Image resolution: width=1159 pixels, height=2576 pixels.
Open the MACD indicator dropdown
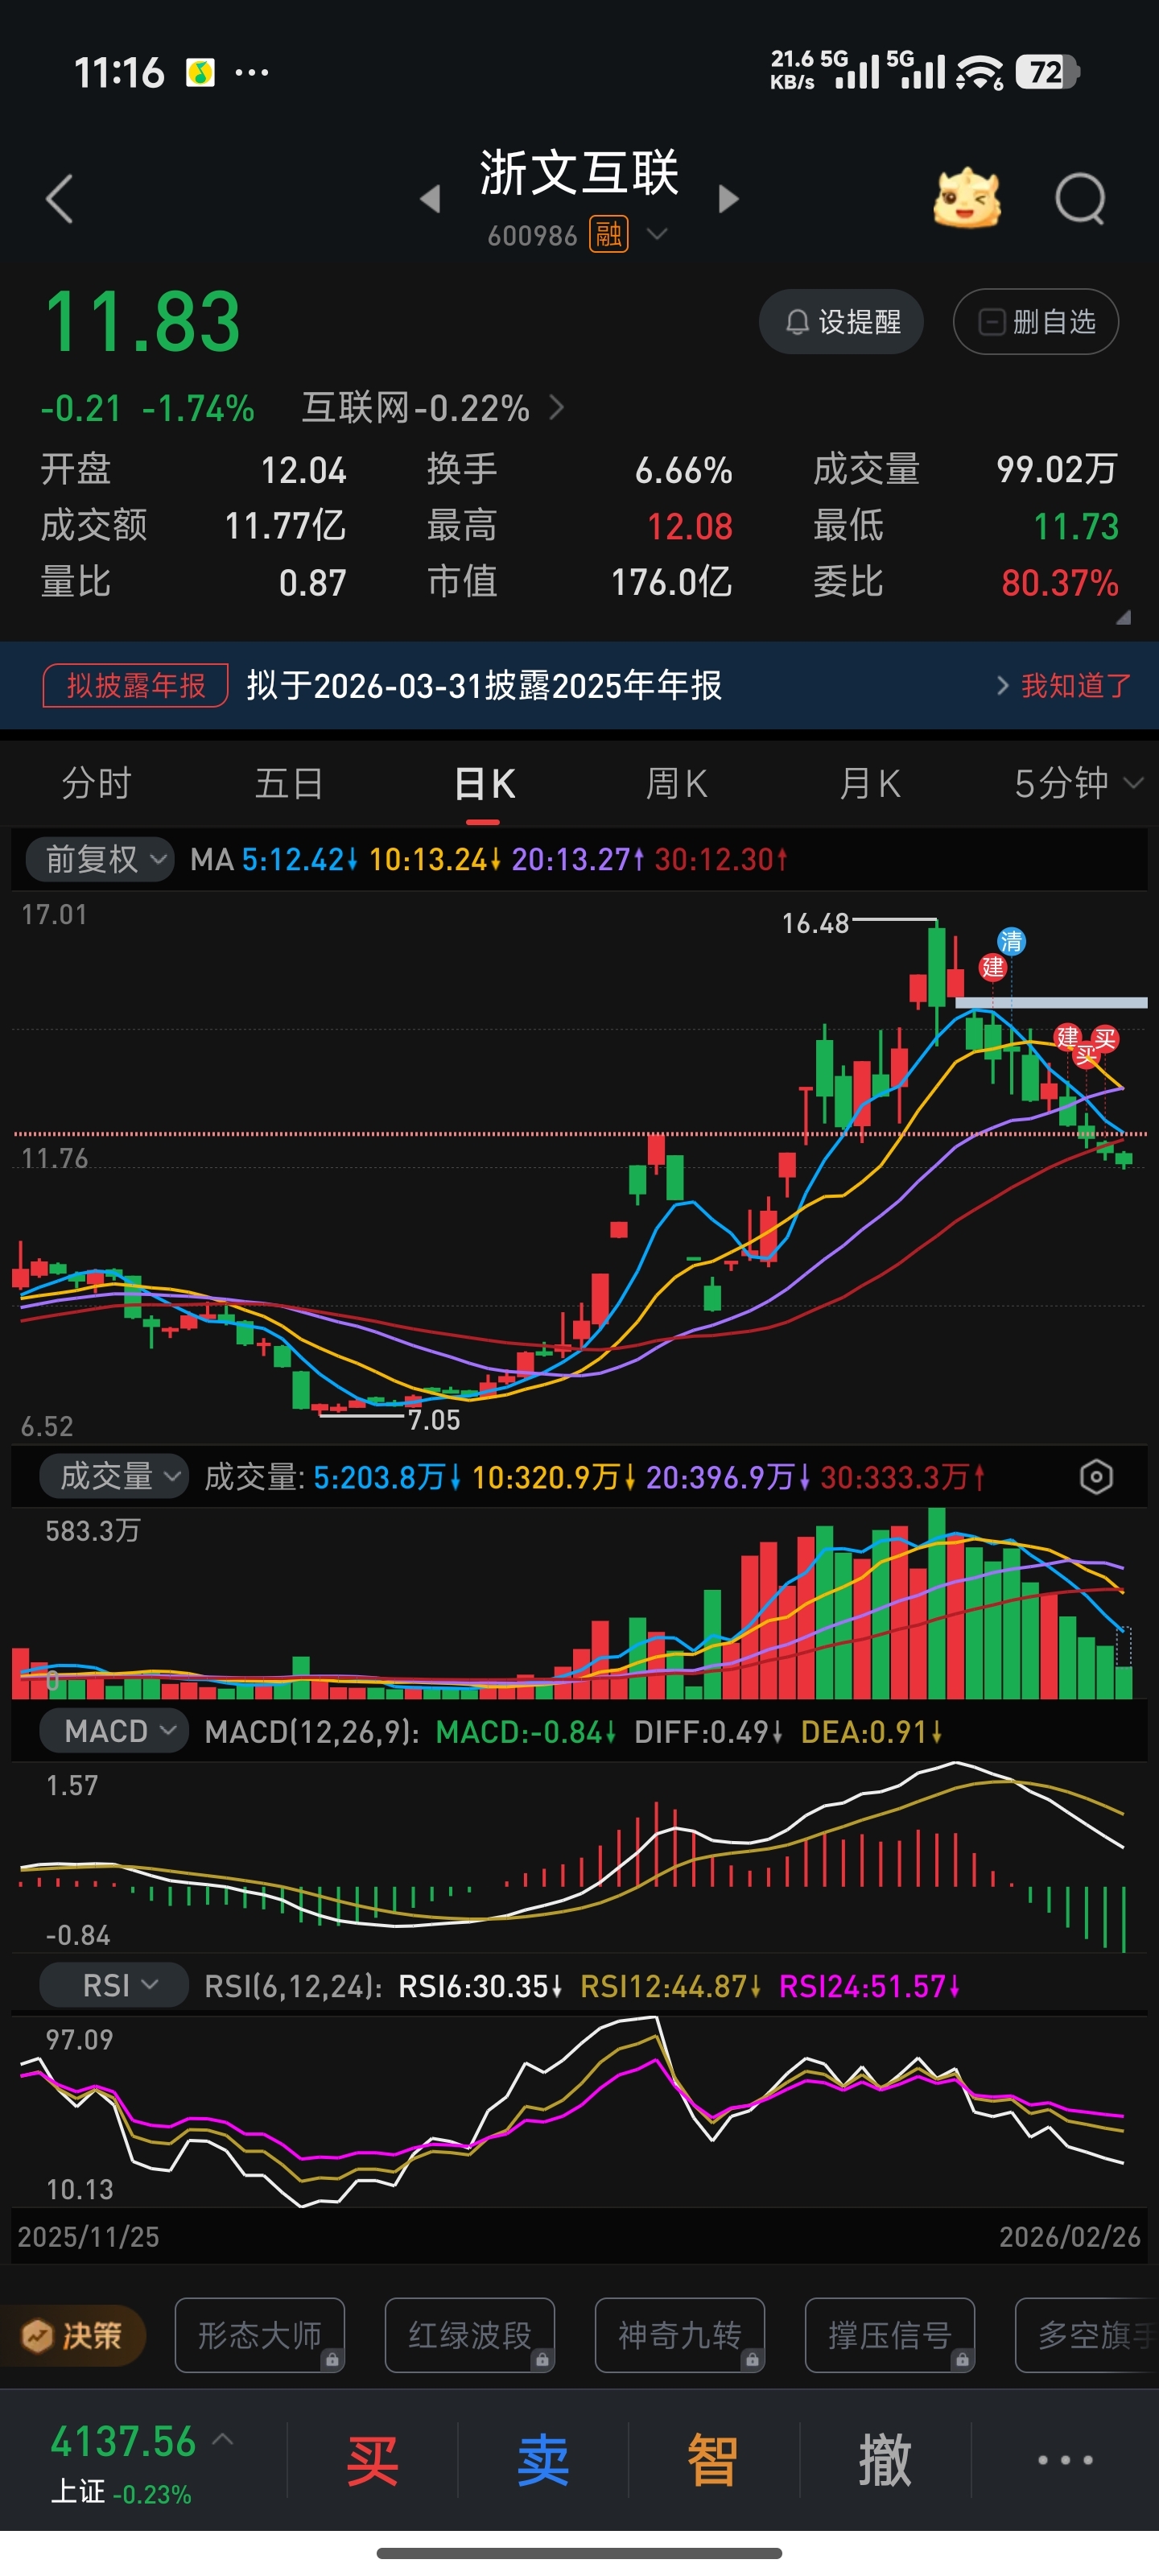pos(113,1731)
